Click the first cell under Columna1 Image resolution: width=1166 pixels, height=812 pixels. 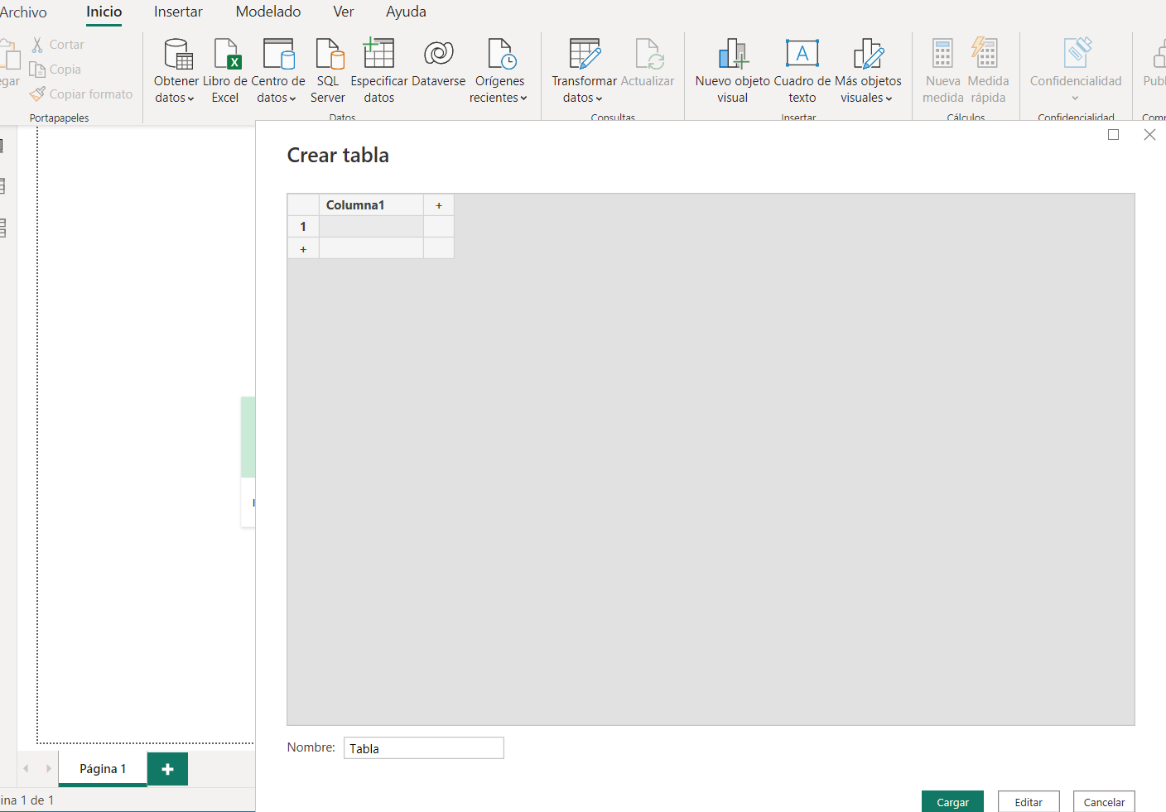pos(371,227)
